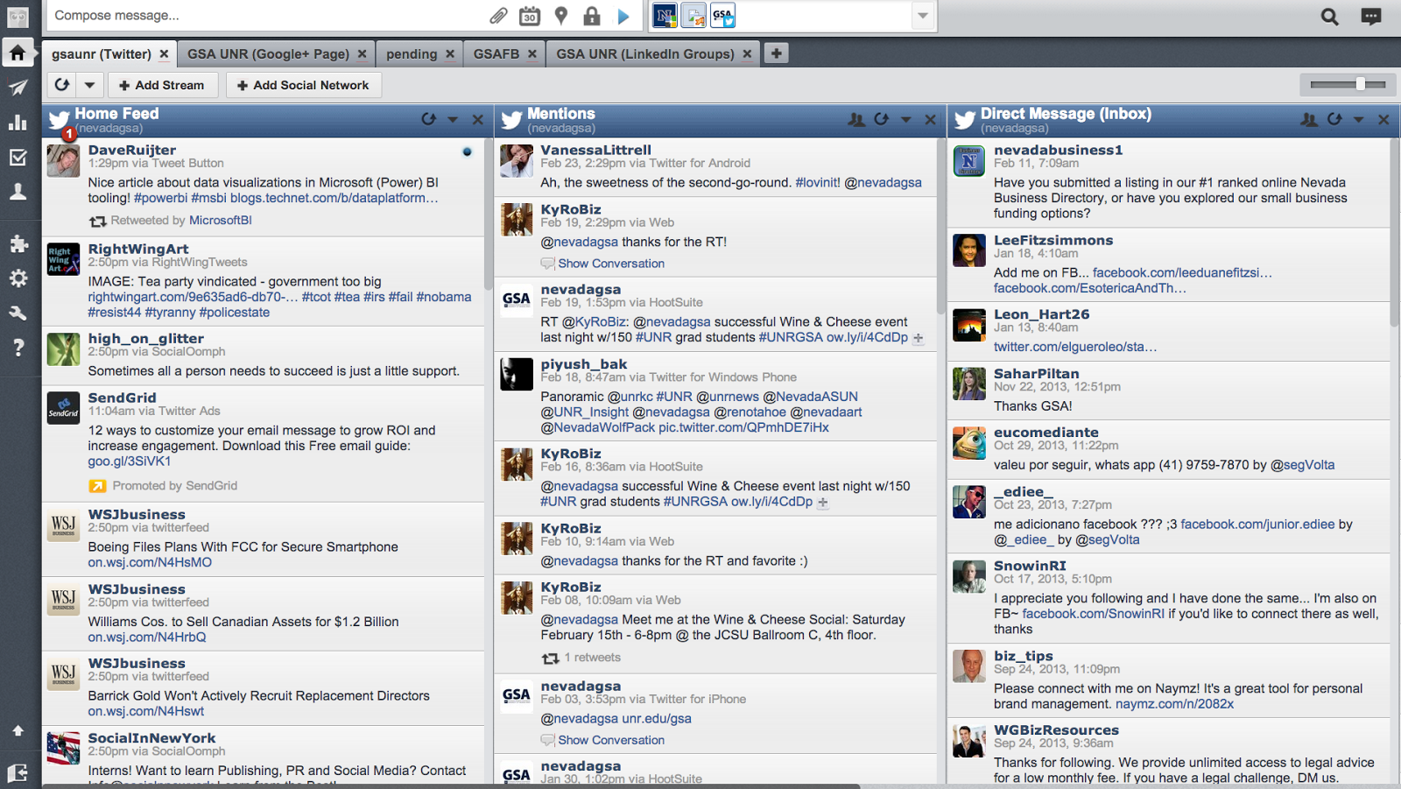Show Conversation under KyRoBiz Feb 19 tweet
1401x789 pixels.
click(x=611, y=264)
